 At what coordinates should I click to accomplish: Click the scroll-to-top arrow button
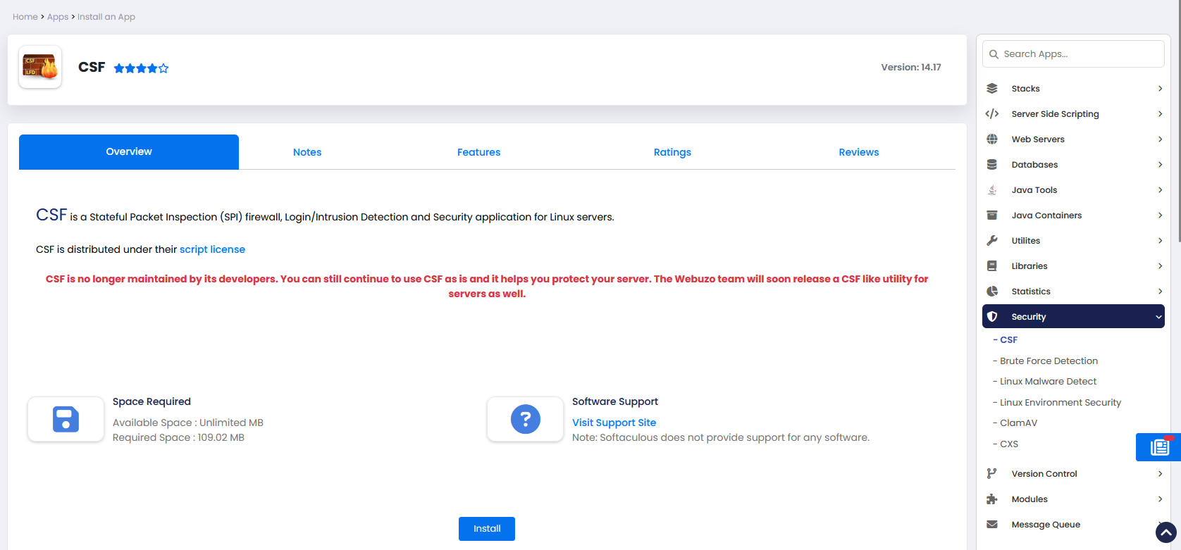coord(1165,532)
